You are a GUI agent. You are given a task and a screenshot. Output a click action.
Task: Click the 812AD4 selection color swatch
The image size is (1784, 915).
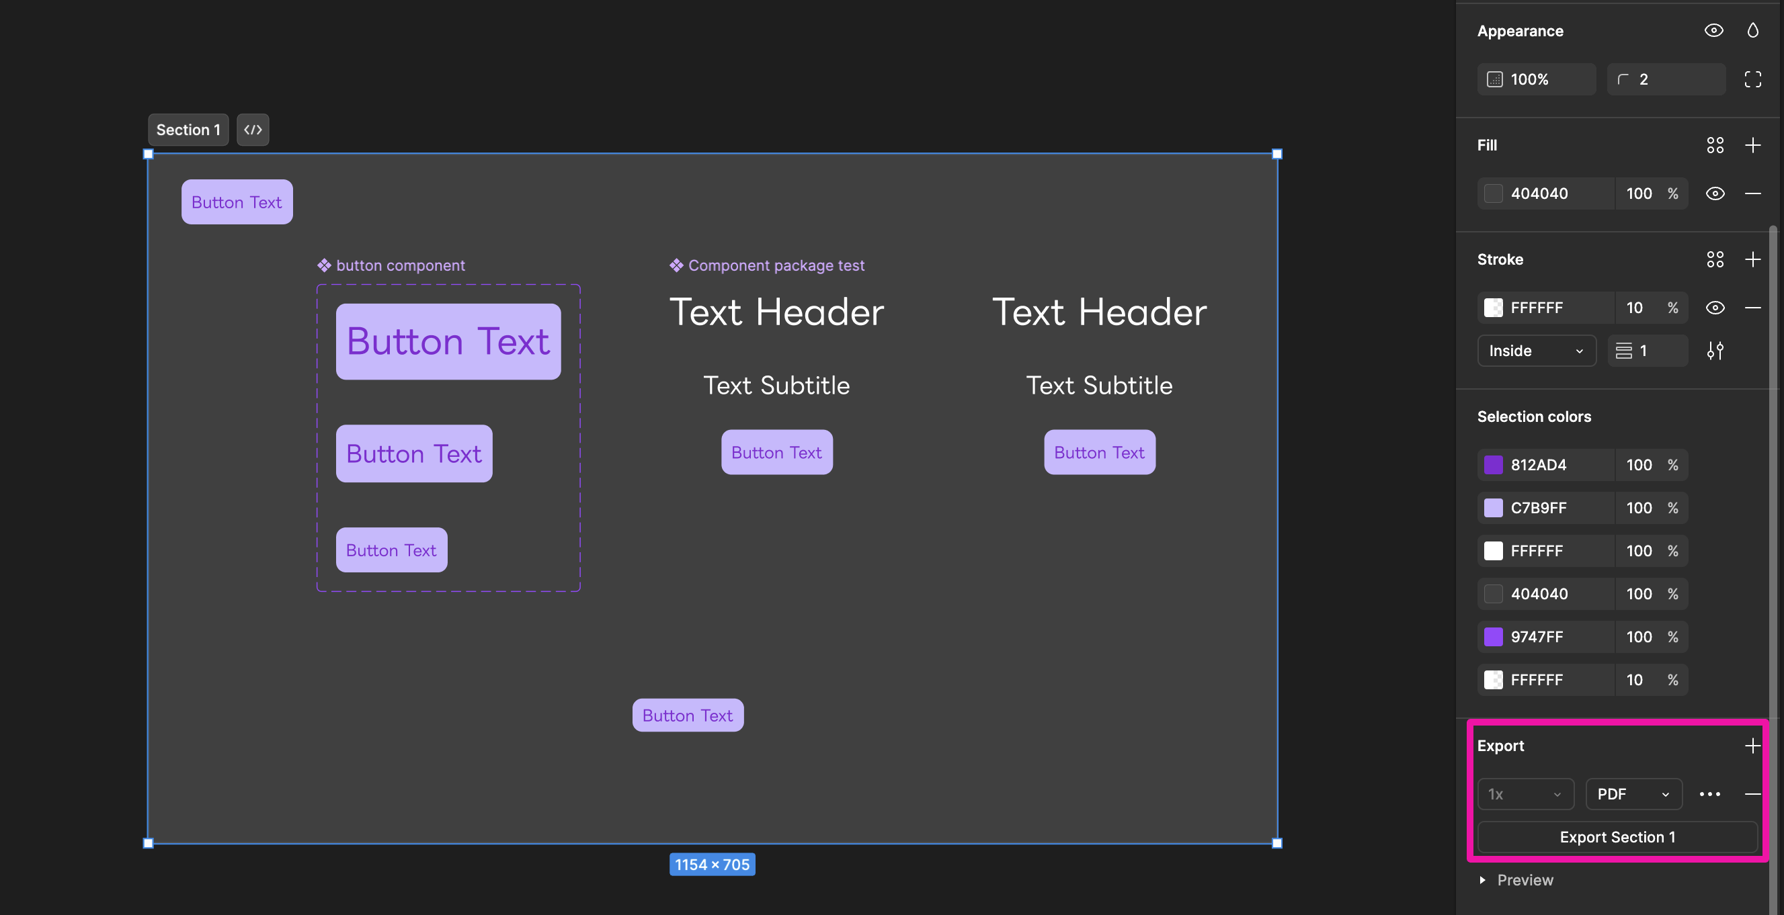1493,465
